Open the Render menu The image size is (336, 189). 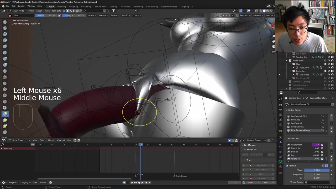(x=21, y=6)
